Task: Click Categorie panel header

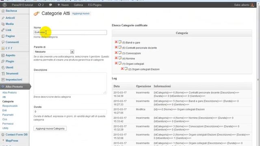Action: coord(182,33)
